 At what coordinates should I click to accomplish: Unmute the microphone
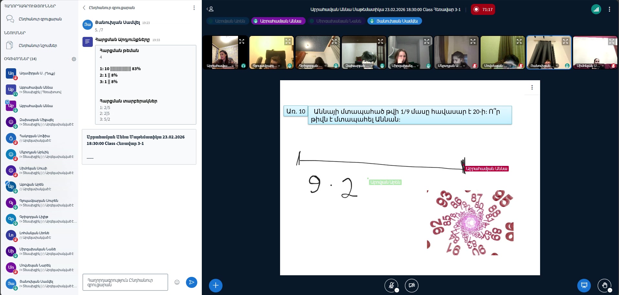(x=391, y=286)
